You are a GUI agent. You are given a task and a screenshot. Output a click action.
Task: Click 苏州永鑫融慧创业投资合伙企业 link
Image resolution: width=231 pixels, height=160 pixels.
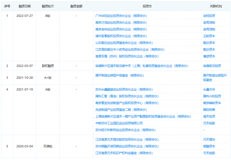pos(124,89)
